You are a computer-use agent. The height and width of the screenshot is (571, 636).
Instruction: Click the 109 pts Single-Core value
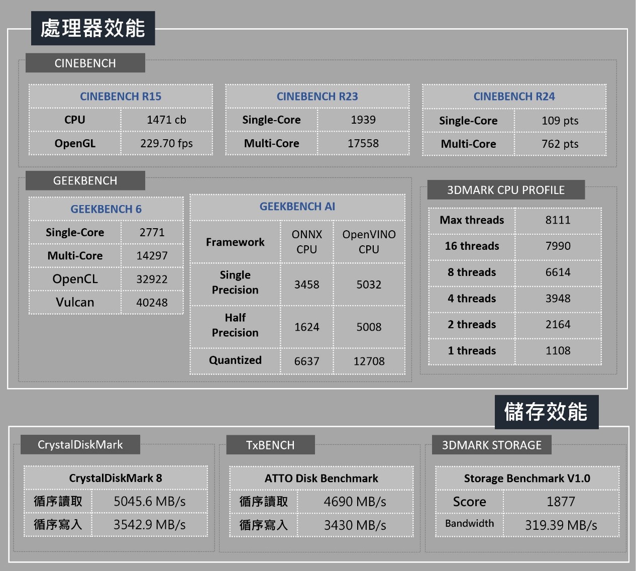560,121
